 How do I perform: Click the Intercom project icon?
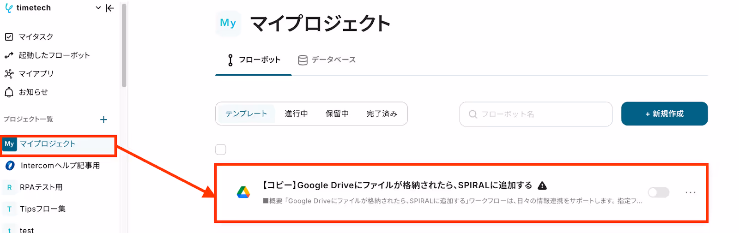(10, 166)
